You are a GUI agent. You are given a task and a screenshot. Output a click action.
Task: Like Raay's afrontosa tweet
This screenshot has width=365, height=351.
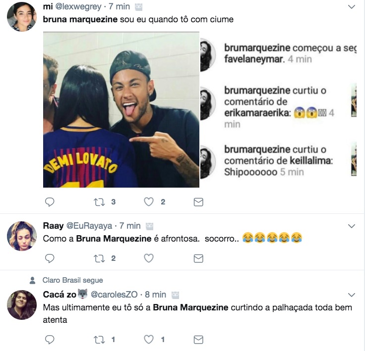click(x=148, y=258)
